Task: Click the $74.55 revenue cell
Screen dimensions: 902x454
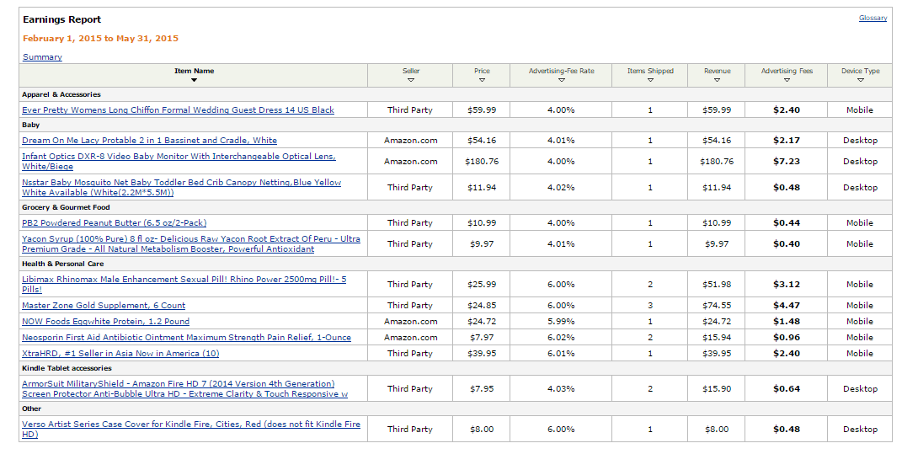Action: (717, 306)
